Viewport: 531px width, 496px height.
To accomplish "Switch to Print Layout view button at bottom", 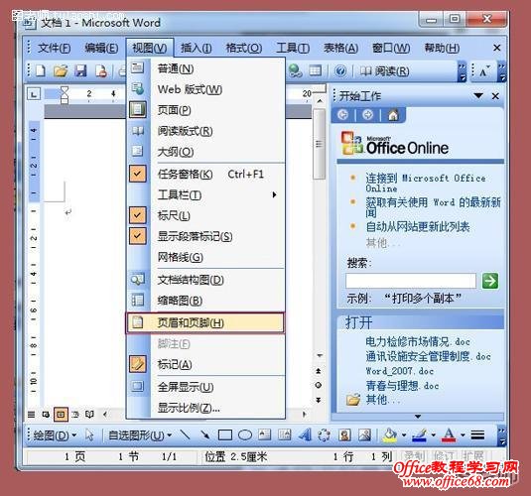I will (x=61, y=414).
